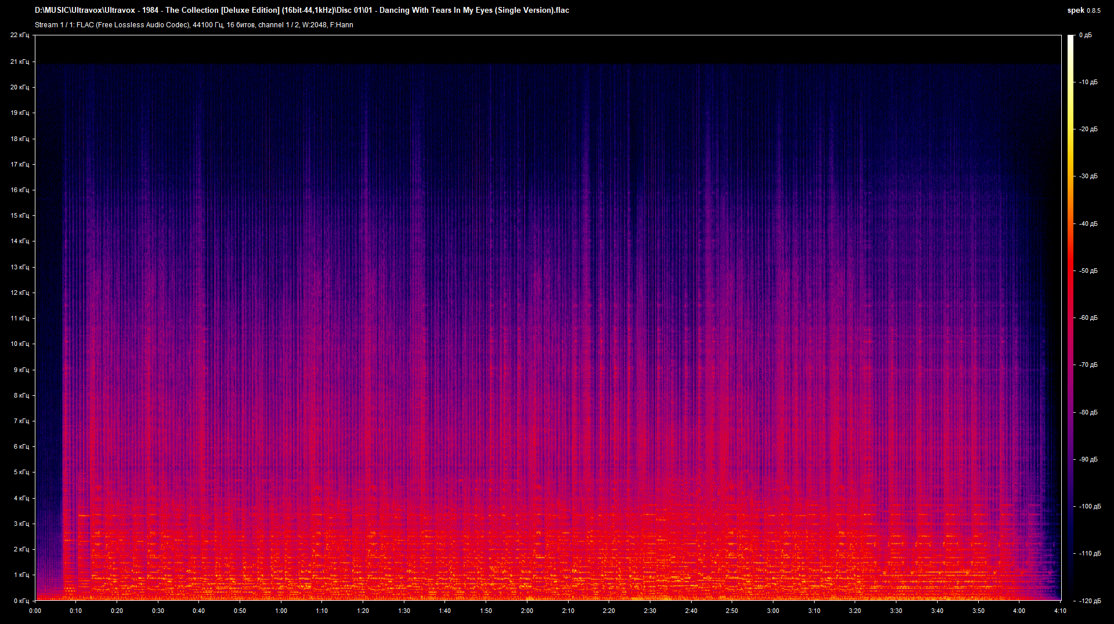Image resolution: width=1114 pixels, height=624 pixels.
Task: Click the 0 кГц frequency axis label
Action: [21, 601]
